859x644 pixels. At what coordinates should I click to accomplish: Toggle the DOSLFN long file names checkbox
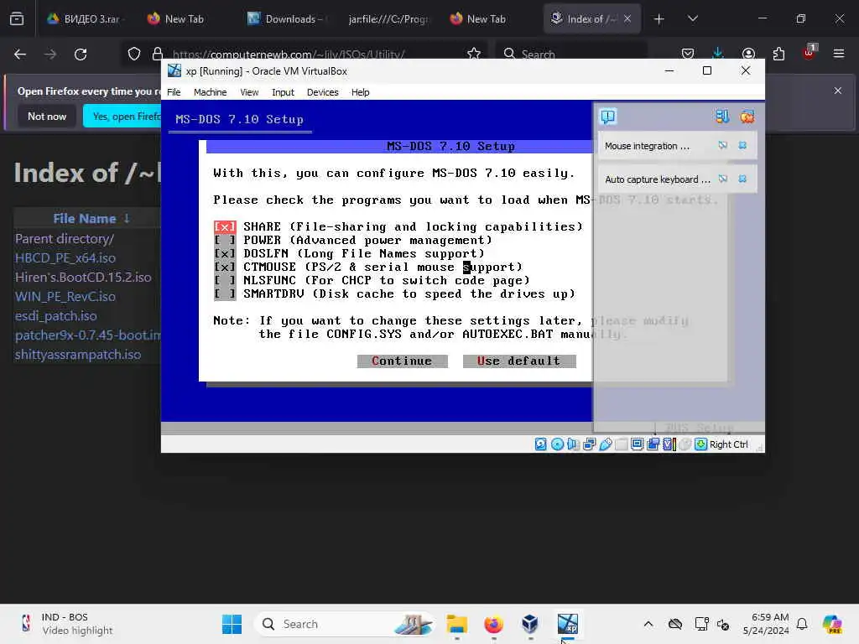pyautogui.click(x=225, y=253)
